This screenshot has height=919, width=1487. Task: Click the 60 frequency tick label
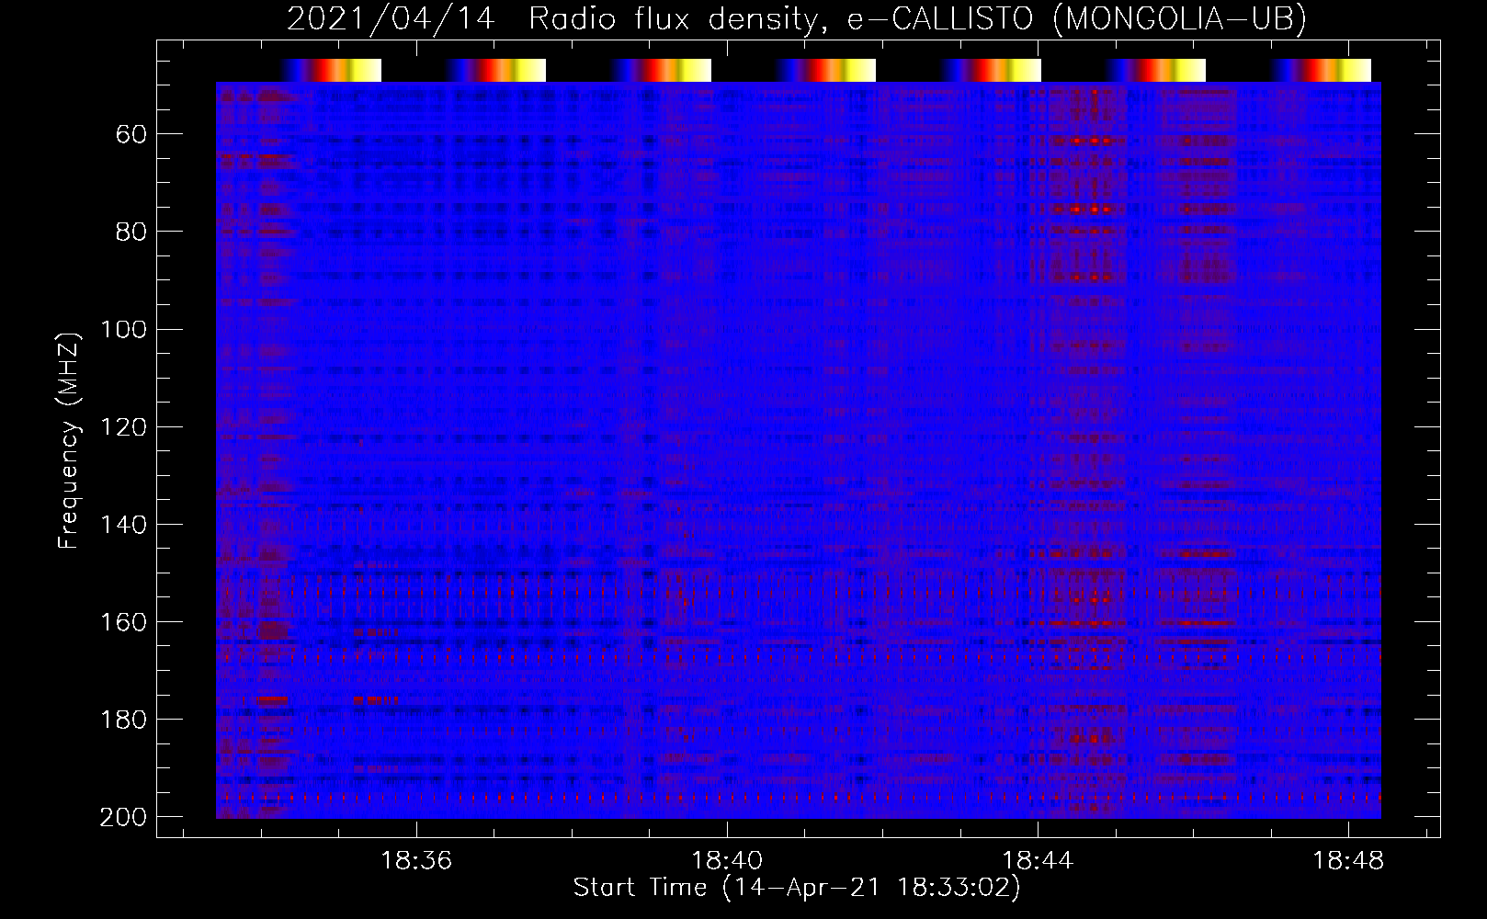click(131, 135)
